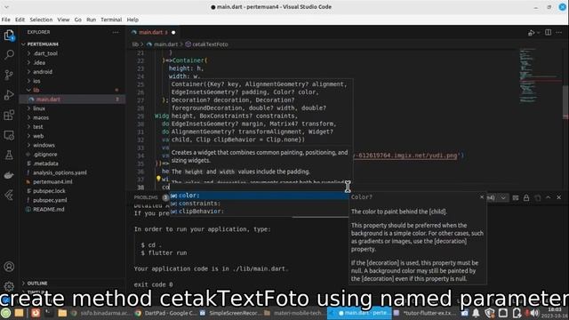Collapse the PERTEMUAN4 root folder
This screenshot has width=569, height=320.
coord(72,44)
